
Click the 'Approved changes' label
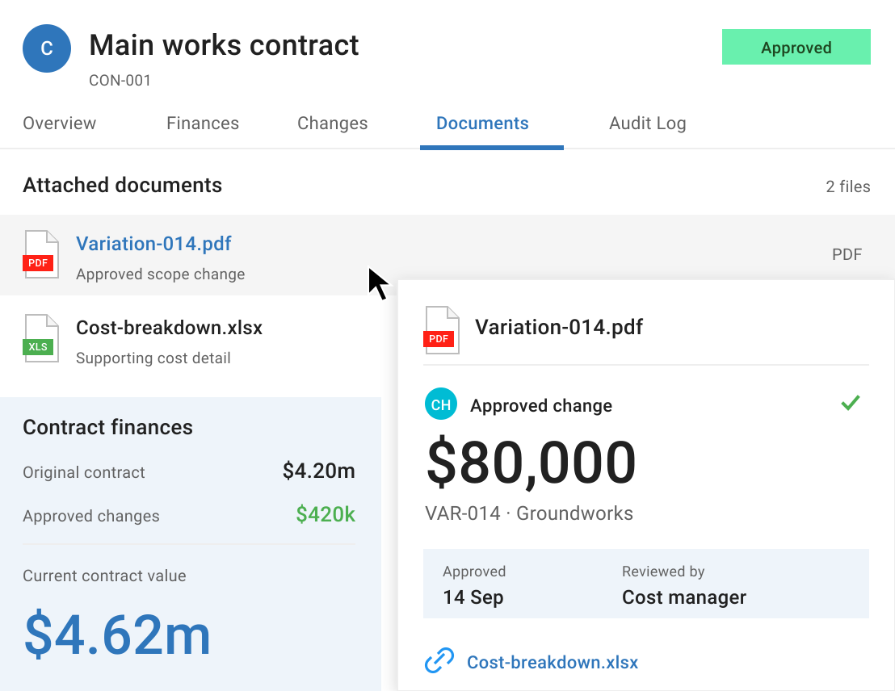point(91,516)
